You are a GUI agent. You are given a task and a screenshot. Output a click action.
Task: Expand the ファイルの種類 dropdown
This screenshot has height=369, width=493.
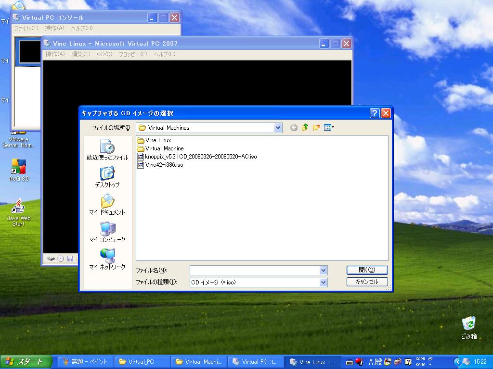point(323,283)
